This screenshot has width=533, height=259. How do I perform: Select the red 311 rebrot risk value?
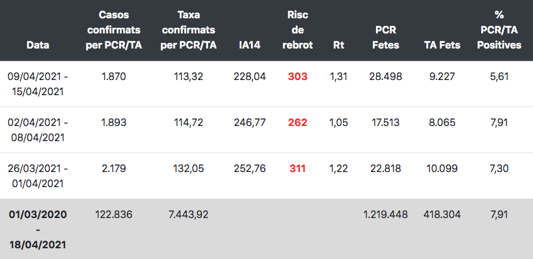tap(298, 168)
